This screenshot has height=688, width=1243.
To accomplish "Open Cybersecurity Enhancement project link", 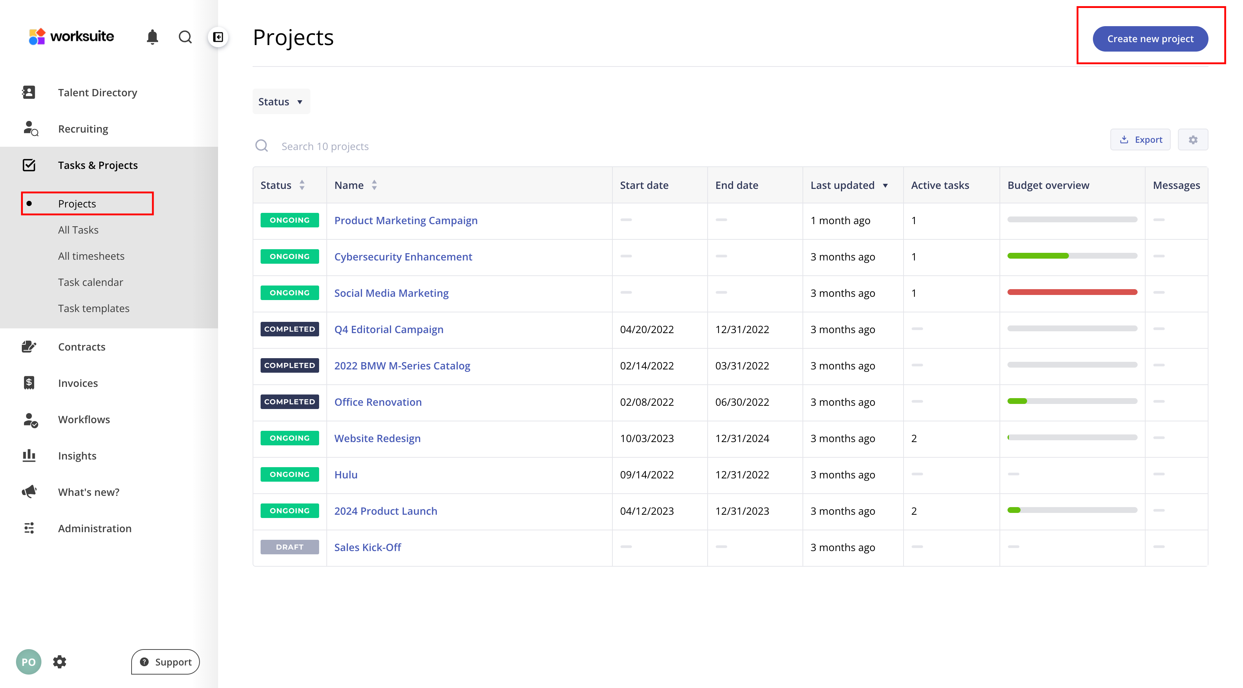I will [x=403, y=256].
